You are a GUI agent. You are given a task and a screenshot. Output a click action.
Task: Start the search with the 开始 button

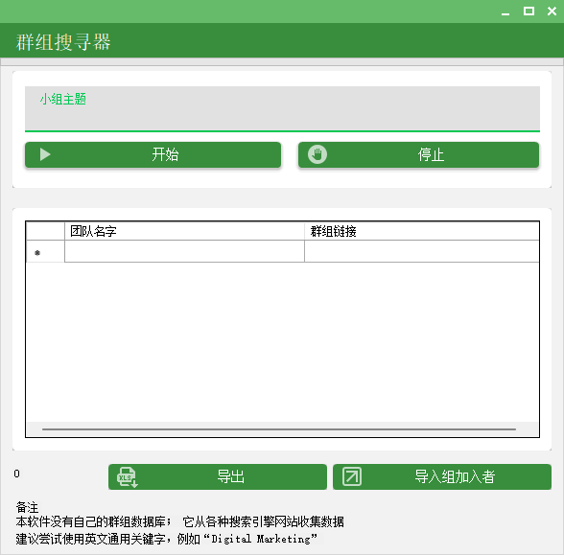(x=153, y=155)
